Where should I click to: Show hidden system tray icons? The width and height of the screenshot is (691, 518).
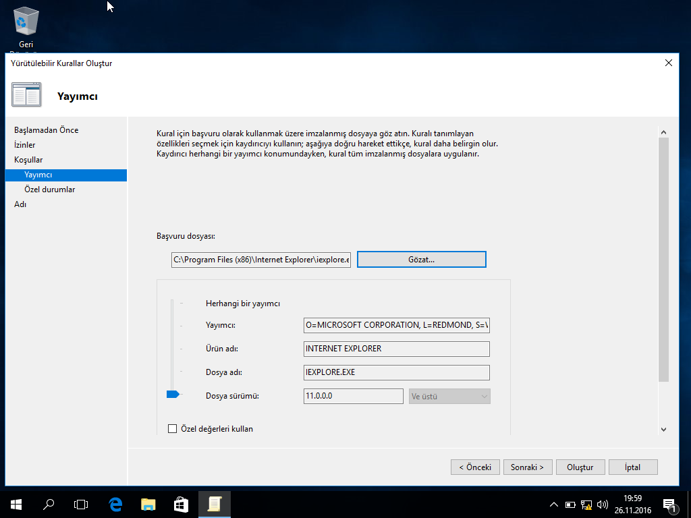(554, 504)
